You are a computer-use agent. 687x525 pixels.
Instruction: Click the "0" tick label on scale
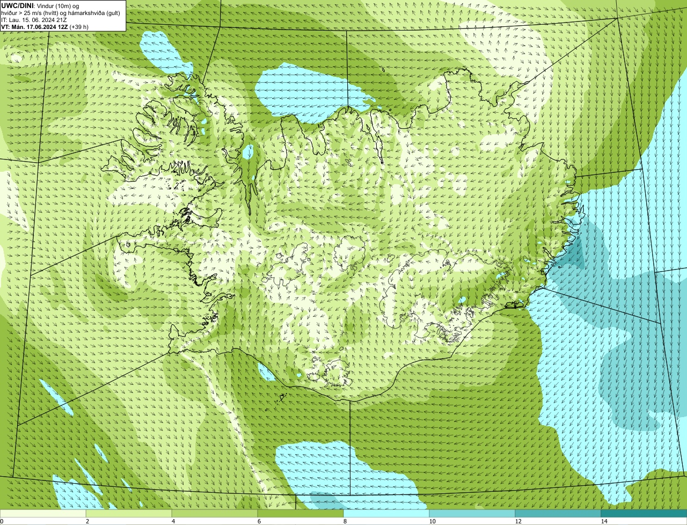2,521
